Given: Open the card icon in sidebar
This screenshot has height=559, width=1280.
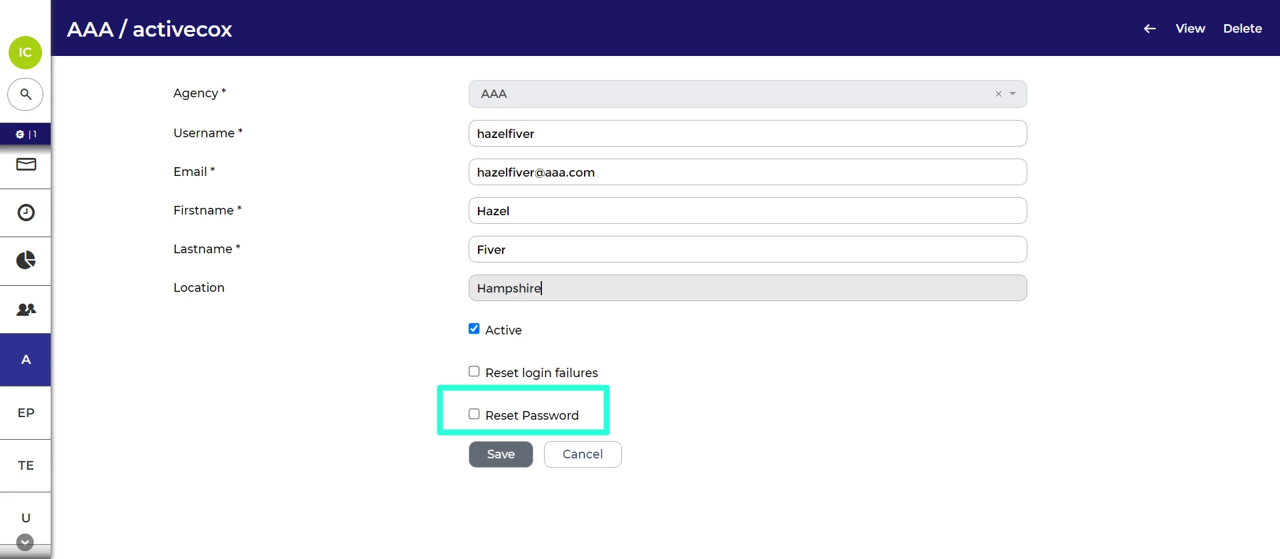Looking at the screenshot, I should click(x=26, y=164).
